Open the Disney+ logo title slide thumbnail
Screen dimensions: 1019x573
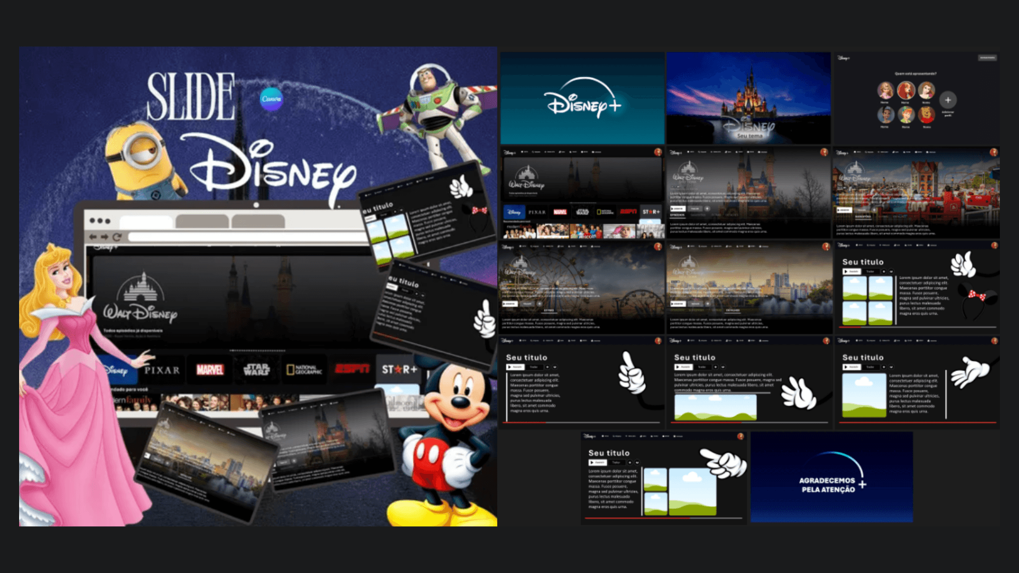pyautogui.click(x=582, y=98)
